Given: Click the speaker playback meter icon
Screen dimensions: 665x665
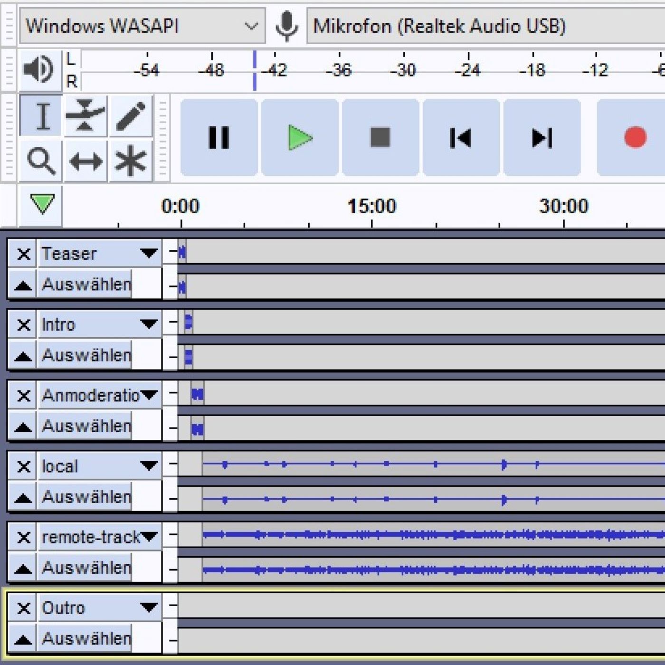Looking at the screenshot, I should coord(40,70).
